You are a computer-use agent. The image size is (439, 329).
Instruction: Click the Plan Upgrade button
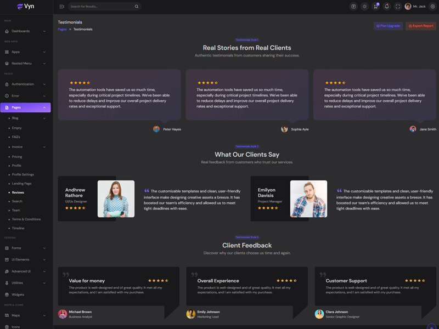[388, 26]
